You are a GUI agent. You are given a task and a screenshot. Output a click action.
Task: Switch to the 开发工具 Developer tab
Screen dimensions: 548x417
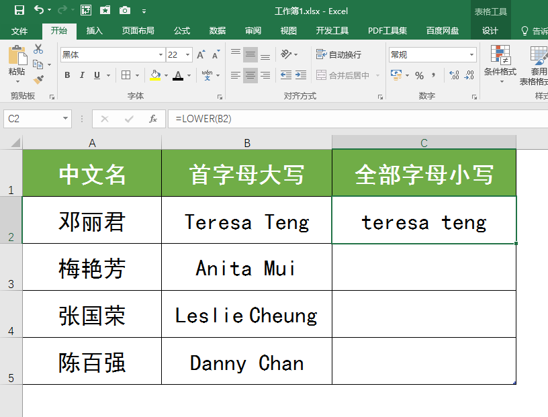tap(332, 31)
